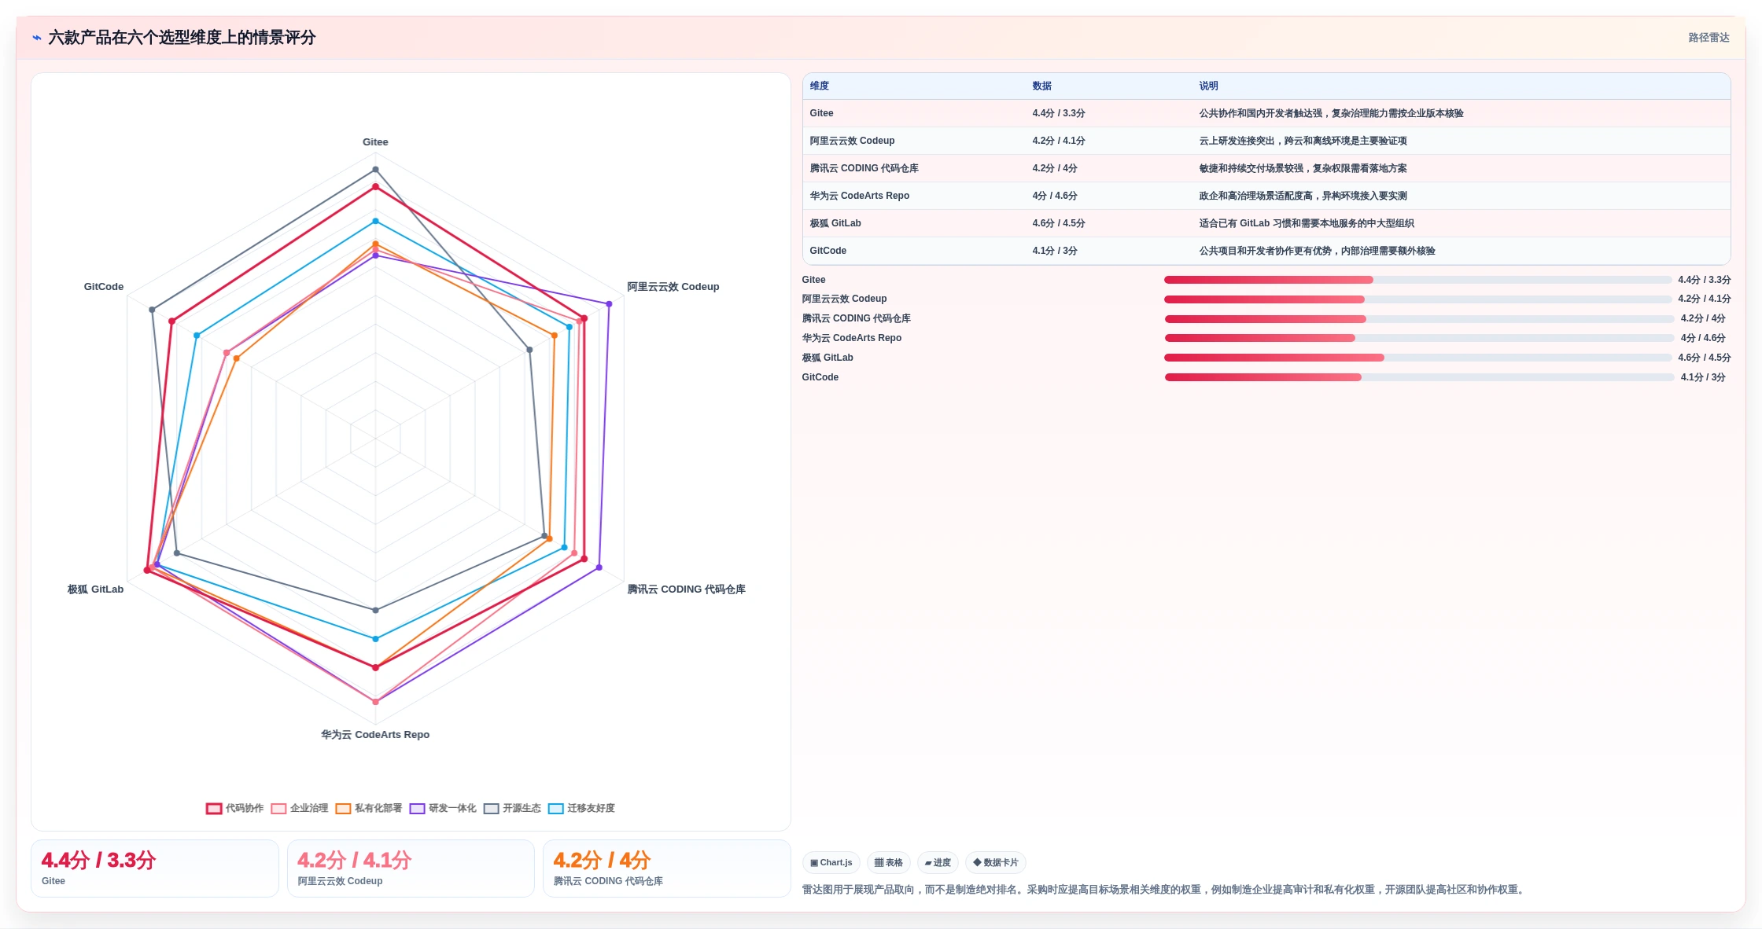Select the 华为云 CodeArts Repo table row name
Image resolution: width=1762 pixels, height=929 pixels.
pos(859,196)
